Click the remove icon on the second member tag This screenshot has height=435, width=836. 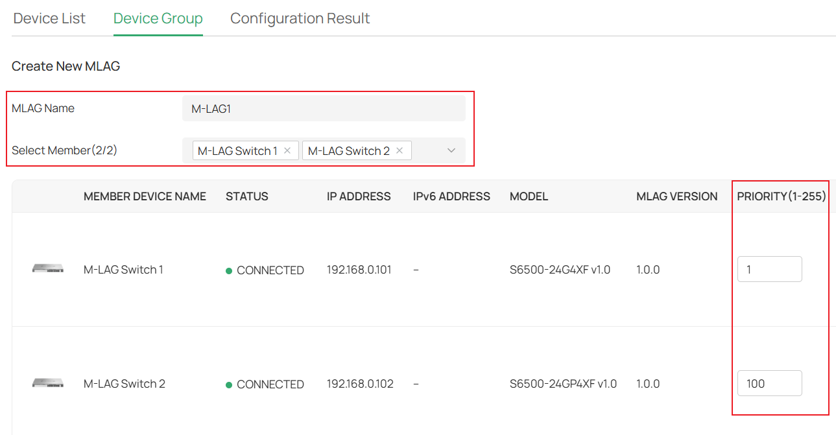click(x=400, y=150)
